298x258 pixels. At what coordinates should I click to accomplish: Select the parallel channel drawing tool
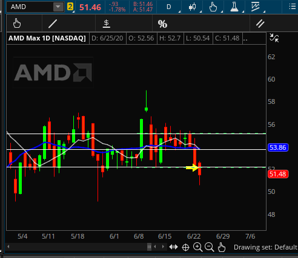260,24
